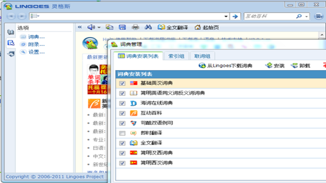Viewport: 326px width, 183px height.
Task: Open 附录... in the options tree
Action: tap(33, 44)
